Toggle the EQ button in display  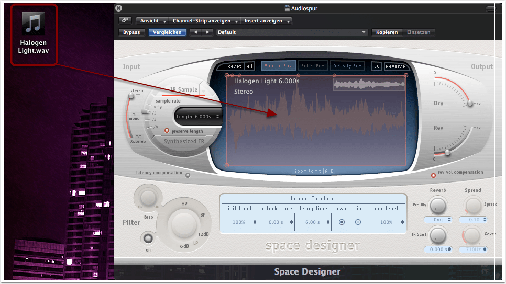click(377, 66)
